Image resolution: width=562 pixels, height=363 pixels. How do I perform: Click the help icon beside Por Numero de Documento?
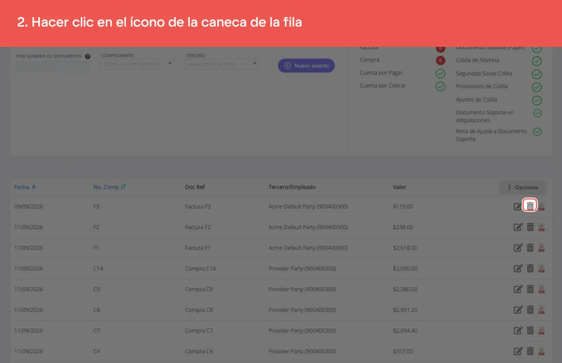click(x=88, y=57)
